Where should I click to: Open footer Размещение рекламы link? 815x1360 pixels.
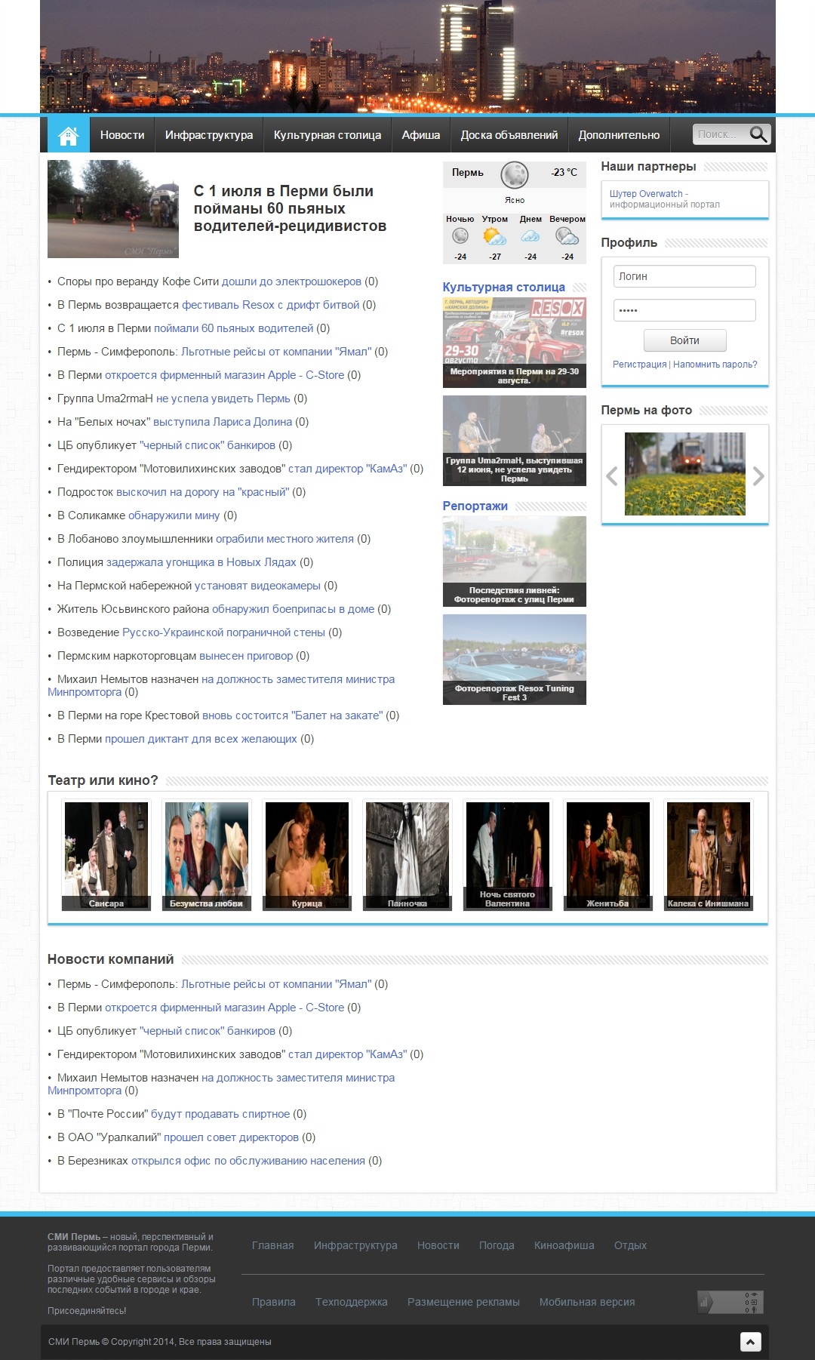(463, 1302)
